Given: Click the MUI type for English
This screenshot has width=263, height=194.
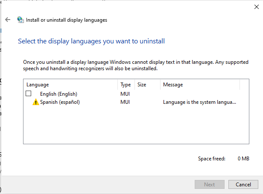Looking at the screenshot, I should click(125, 94).
